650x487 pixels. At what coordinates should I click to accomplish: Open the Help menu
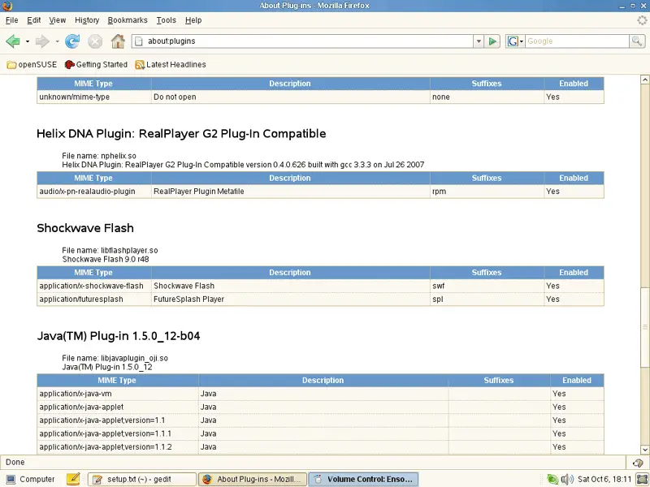(x=193, y=19)
